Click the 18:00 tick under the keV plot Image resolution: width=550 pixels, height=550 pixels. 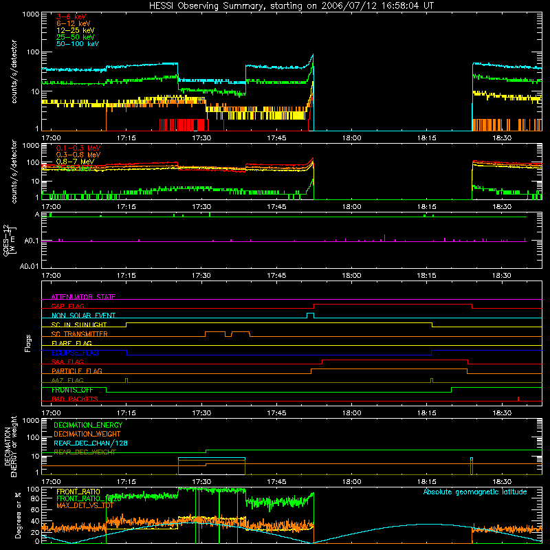(x=351, y=138)
